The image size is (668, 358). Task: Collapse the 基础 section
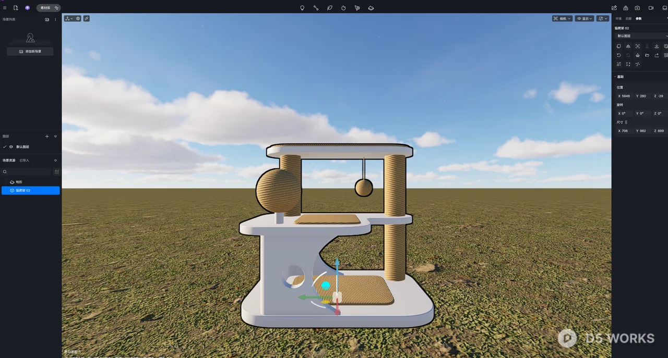coord(615,77)
